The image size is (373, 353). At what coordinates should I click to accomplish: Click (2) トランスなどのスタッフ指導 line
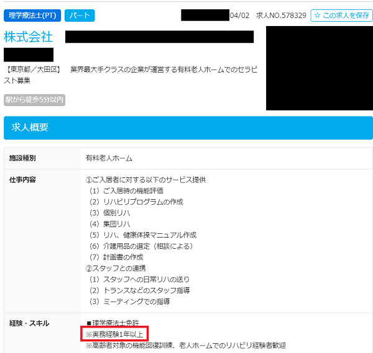[x=140, y=290]
